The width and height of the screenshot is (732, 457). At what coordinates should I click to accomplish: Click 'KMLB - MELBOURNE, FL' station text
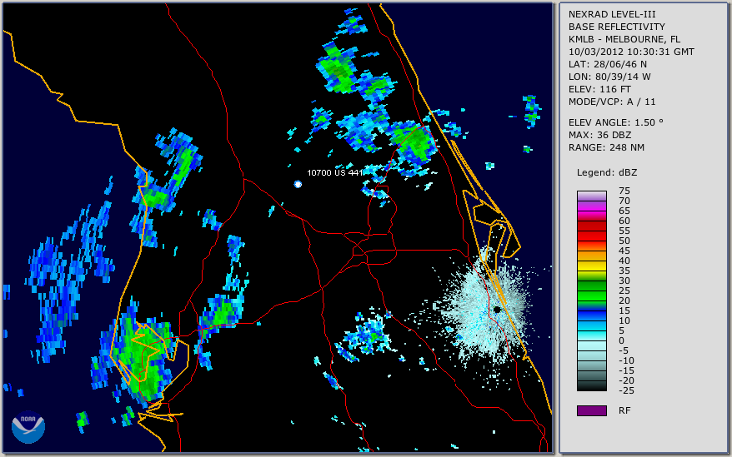(624, 39)
